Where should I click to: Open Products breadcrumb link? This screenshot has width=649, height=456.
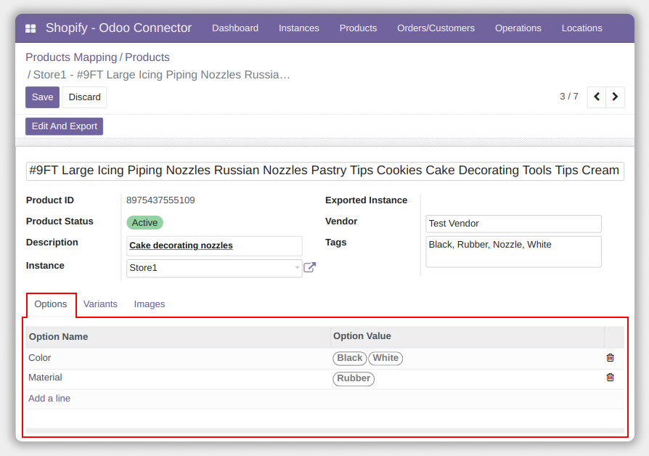147,57
